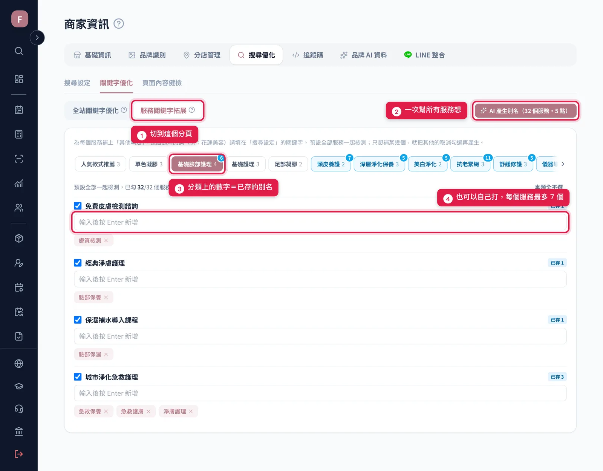Click the AI 產生別名 button
603x471 pixels.
tap(526, 111)
